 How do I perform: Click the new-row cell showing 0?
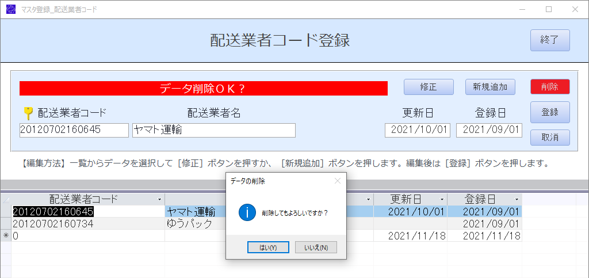(x=88, y=235)
